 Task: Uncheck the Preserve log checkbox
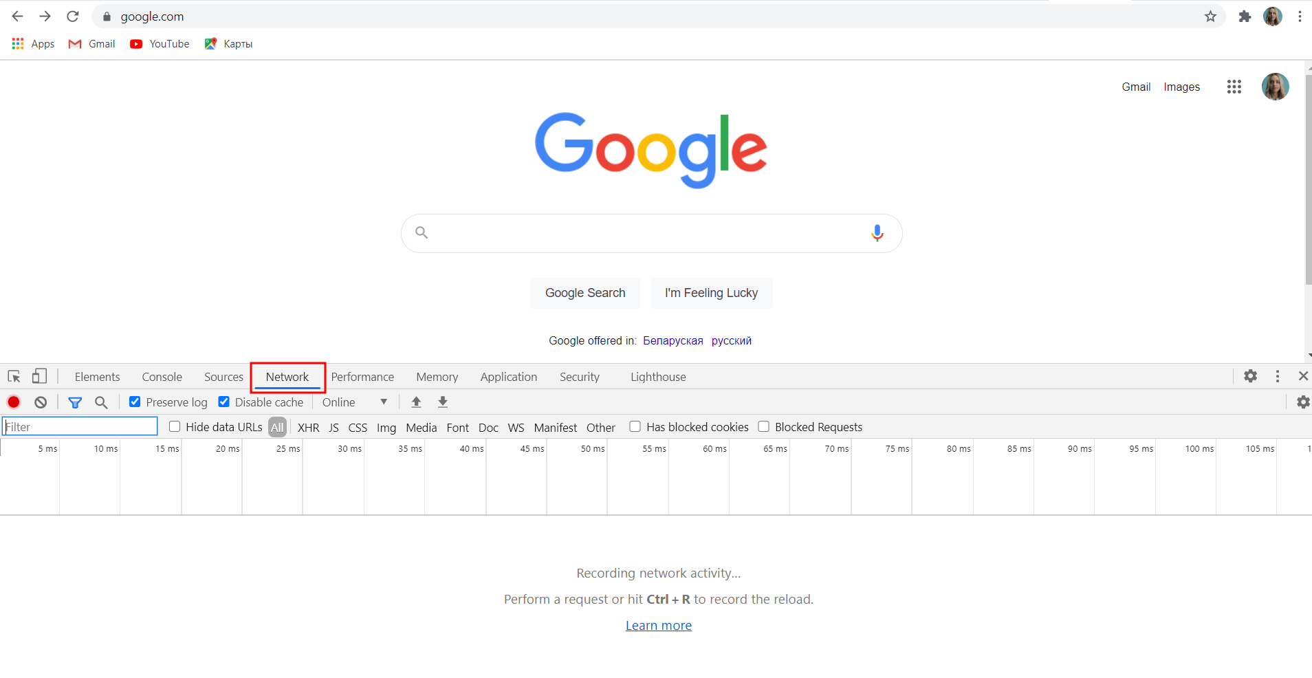(135, 402)
